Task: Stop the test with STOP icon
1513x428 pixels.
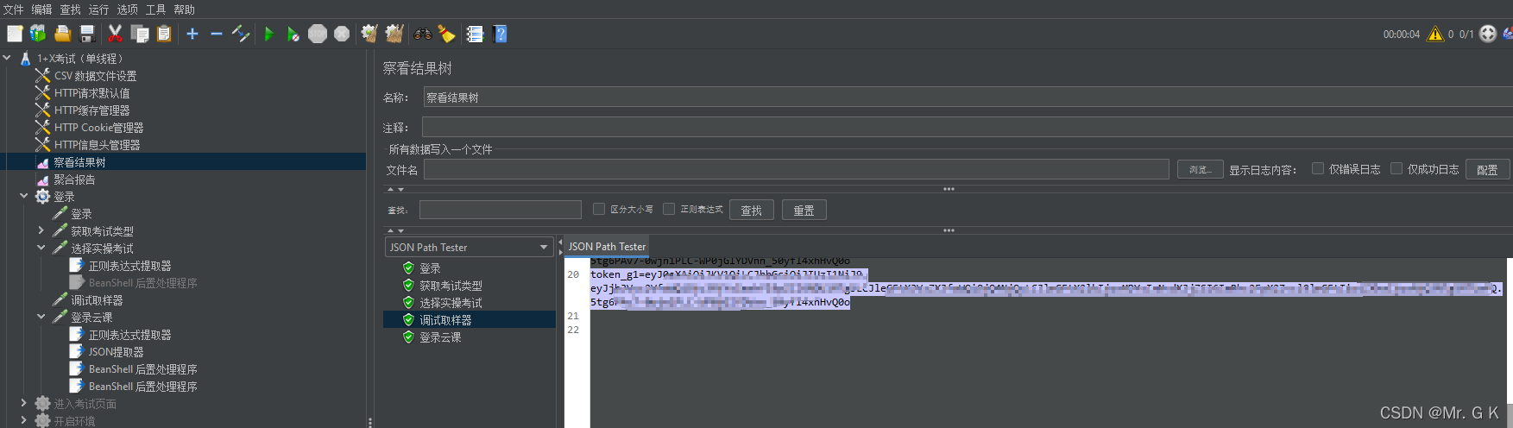Action: [x=318, y=34]
